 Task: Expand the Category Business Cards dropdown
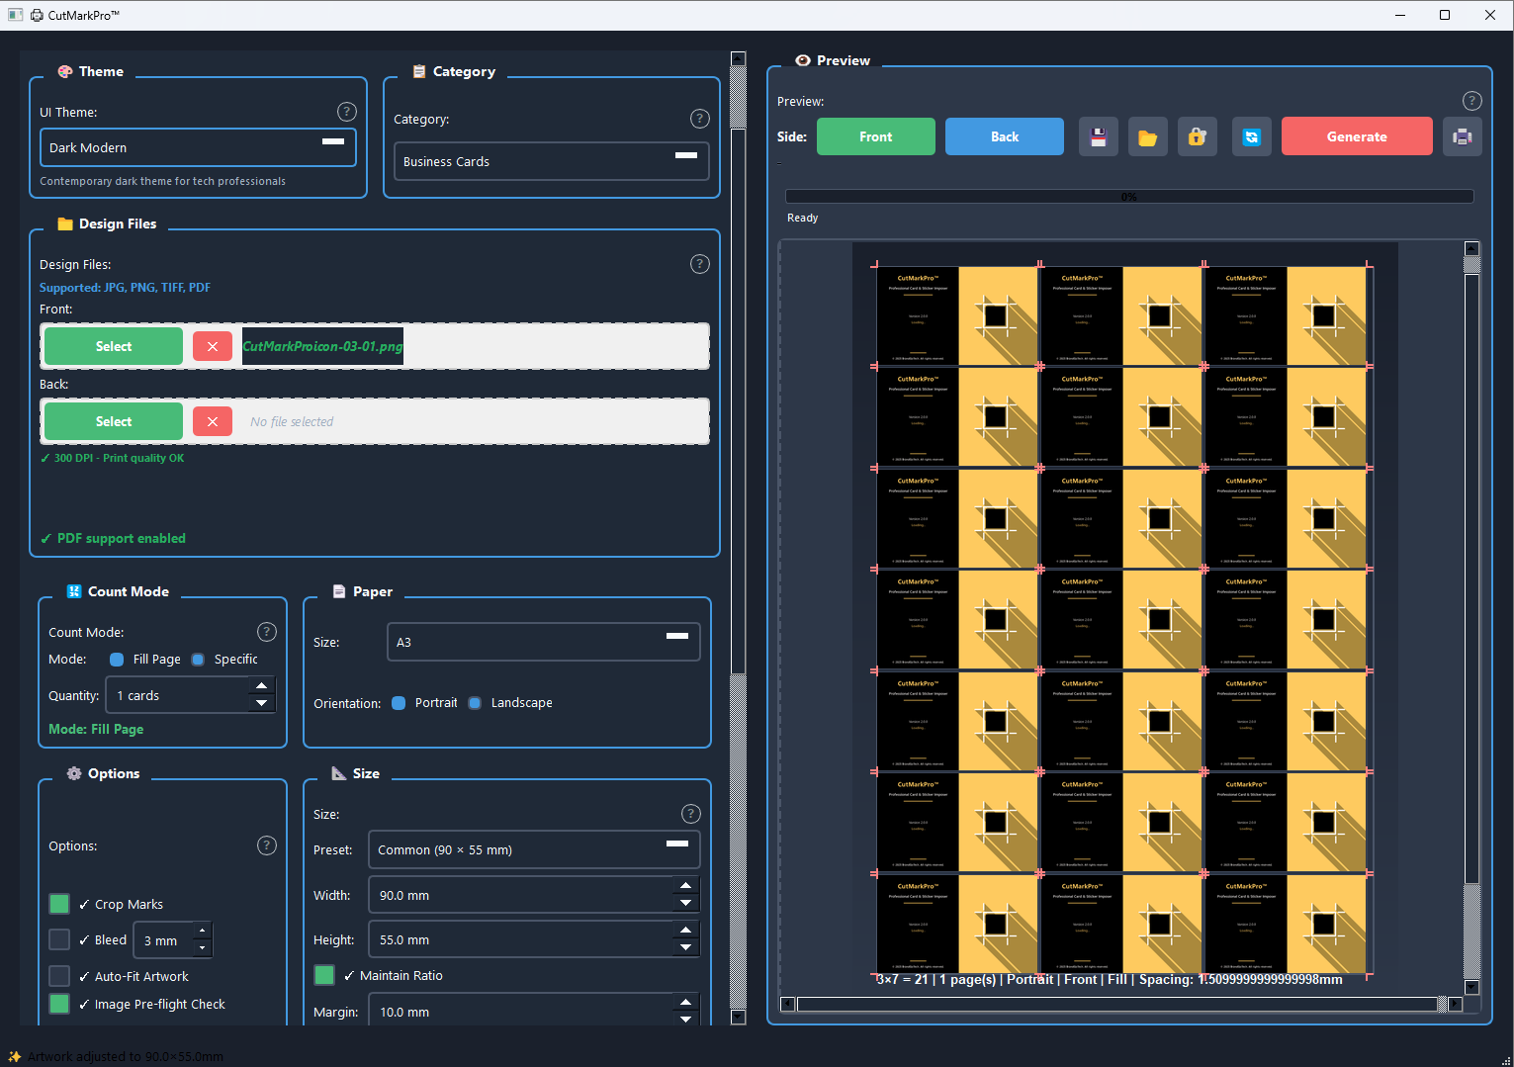pyautogui.click(x=551, y=162)
